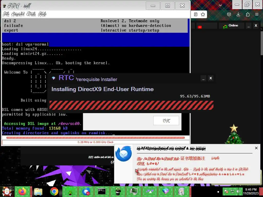Click the 'boot: dsl vga=normal' line

pos(25,44)
